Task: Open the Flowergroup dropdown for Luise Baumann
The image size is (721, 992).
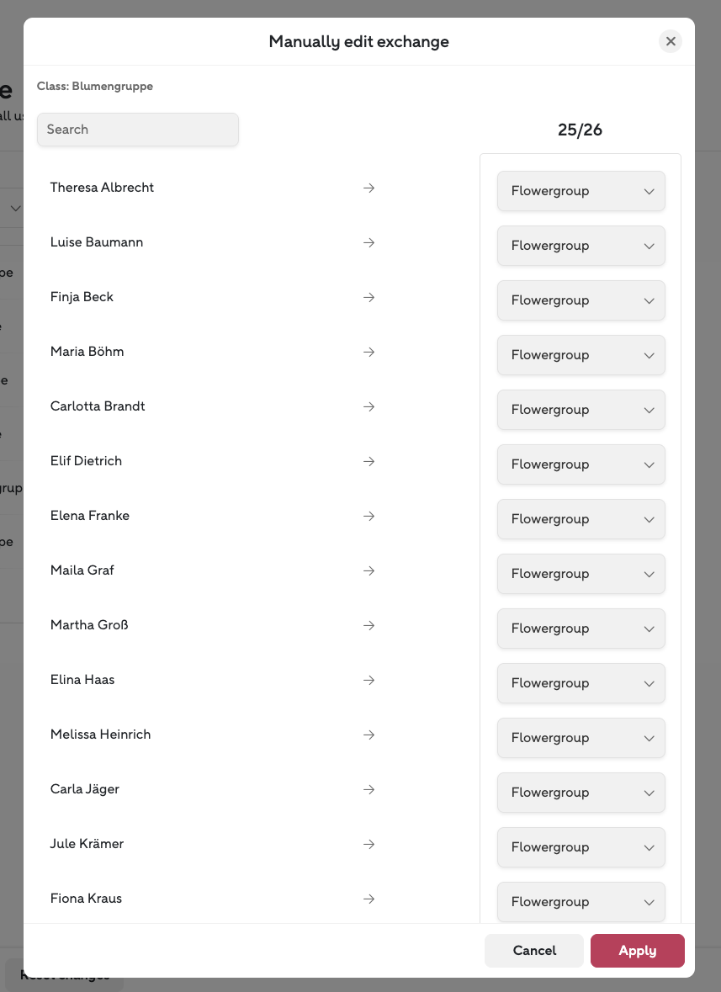Action: pyautogui.click(x=581, y=246)
